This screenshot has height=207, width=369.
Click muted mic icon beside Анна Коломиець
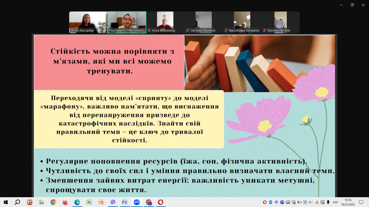[149, 30]
